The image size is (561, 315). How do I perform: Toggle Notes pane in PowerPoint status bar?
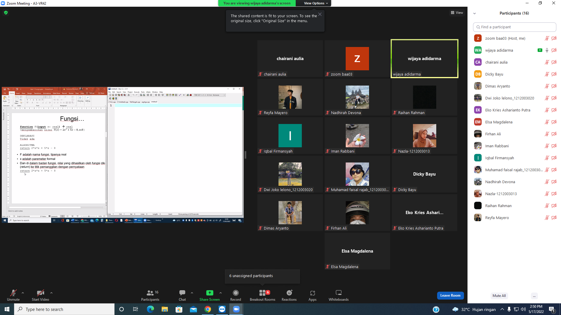click(43, 216)
